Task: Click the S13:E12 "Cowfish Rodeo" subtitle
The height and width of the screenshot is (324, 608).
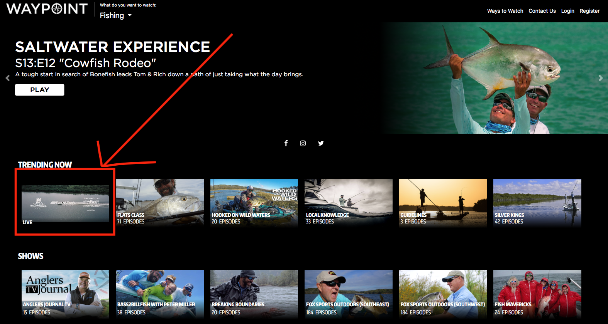Action: pyautogui.click(x=86, y=63)
